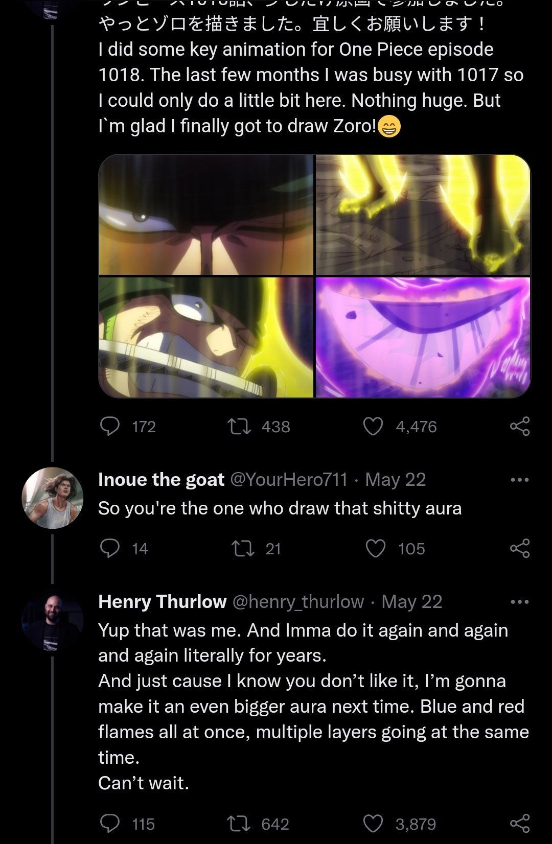This screenshot has width=552, height=844.
Task: Like Inoue the goat's reply
Action: 376,548
